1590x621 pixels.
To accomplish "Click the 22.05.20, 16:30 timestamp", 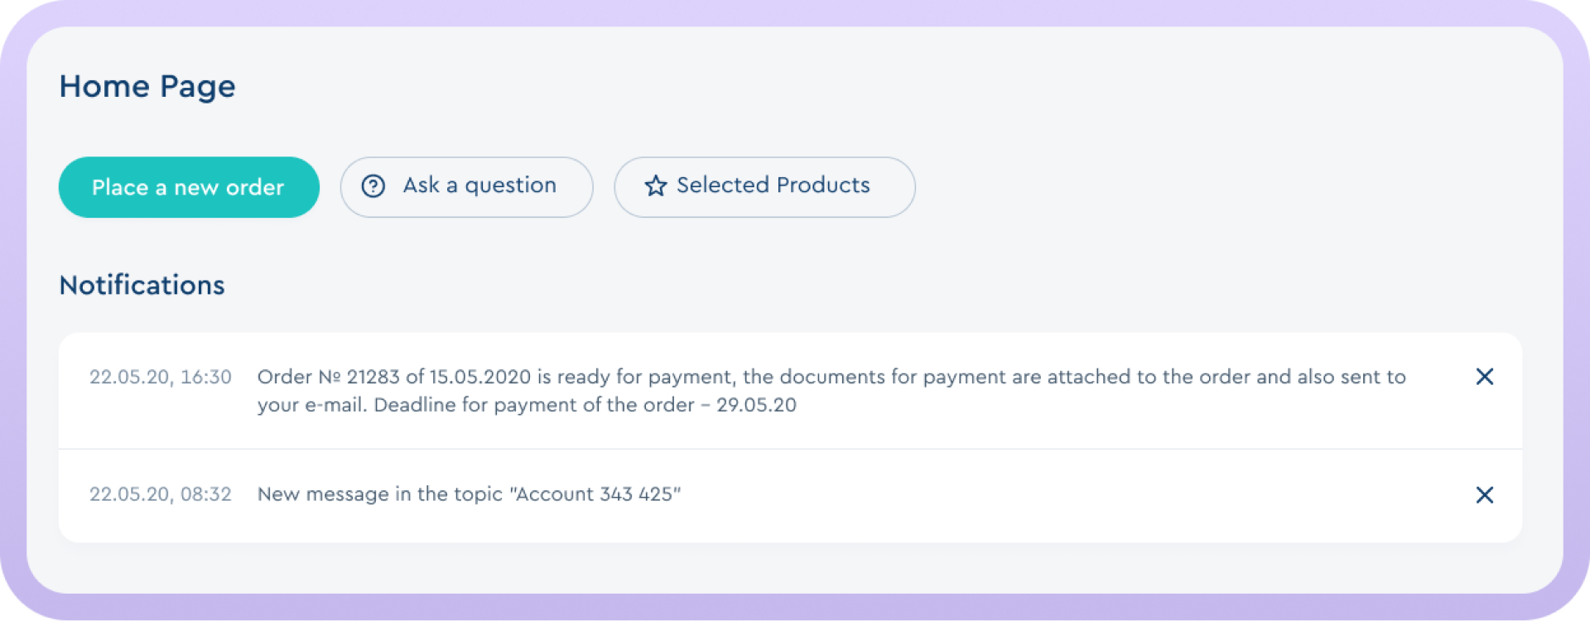I will point(161,378).
